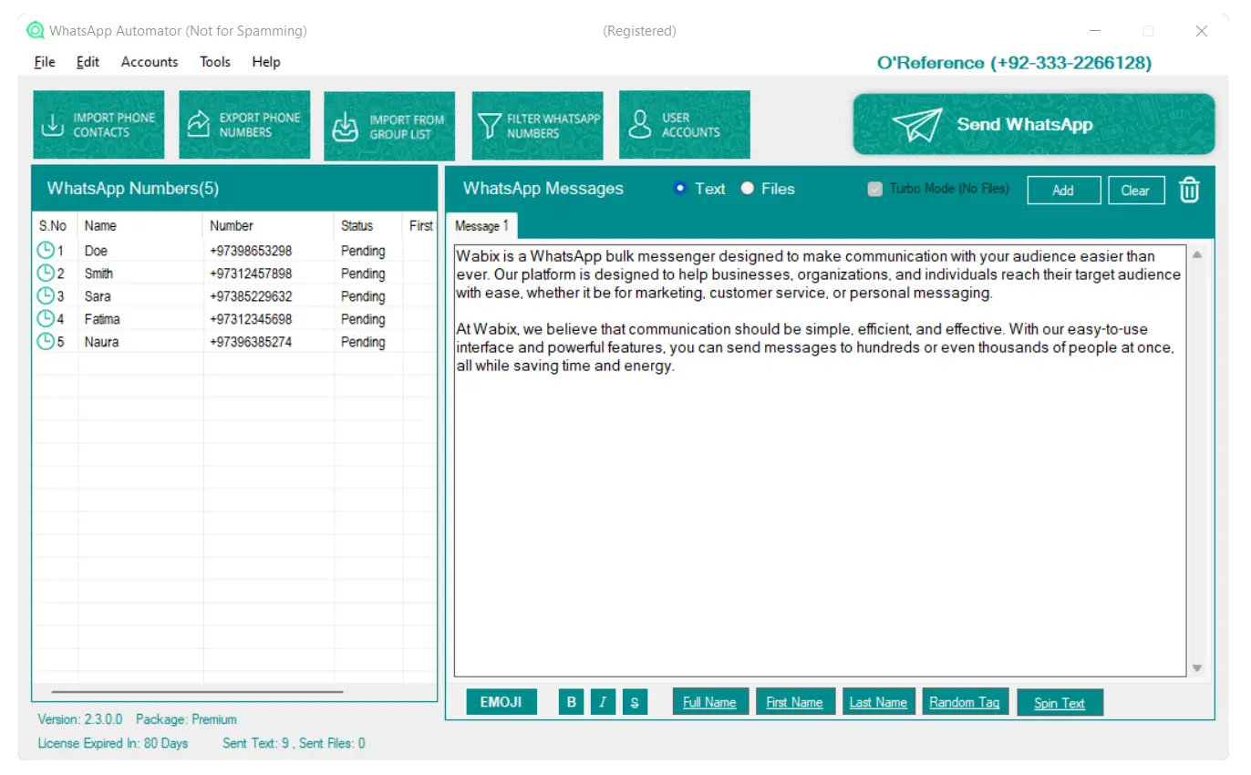Open the Edit menu
1251x775 pixels.
88,62
